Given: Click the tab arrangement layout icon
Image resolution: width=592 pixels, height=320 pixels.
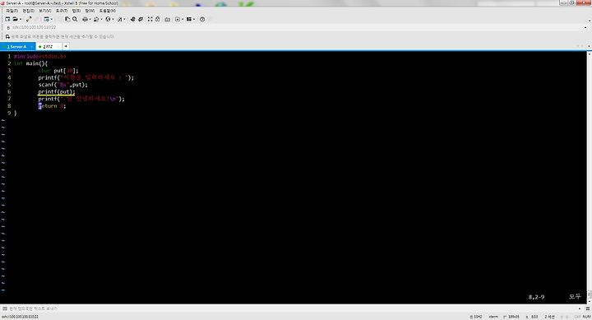Looking at the screenshot, I should [x=189, y=19].
